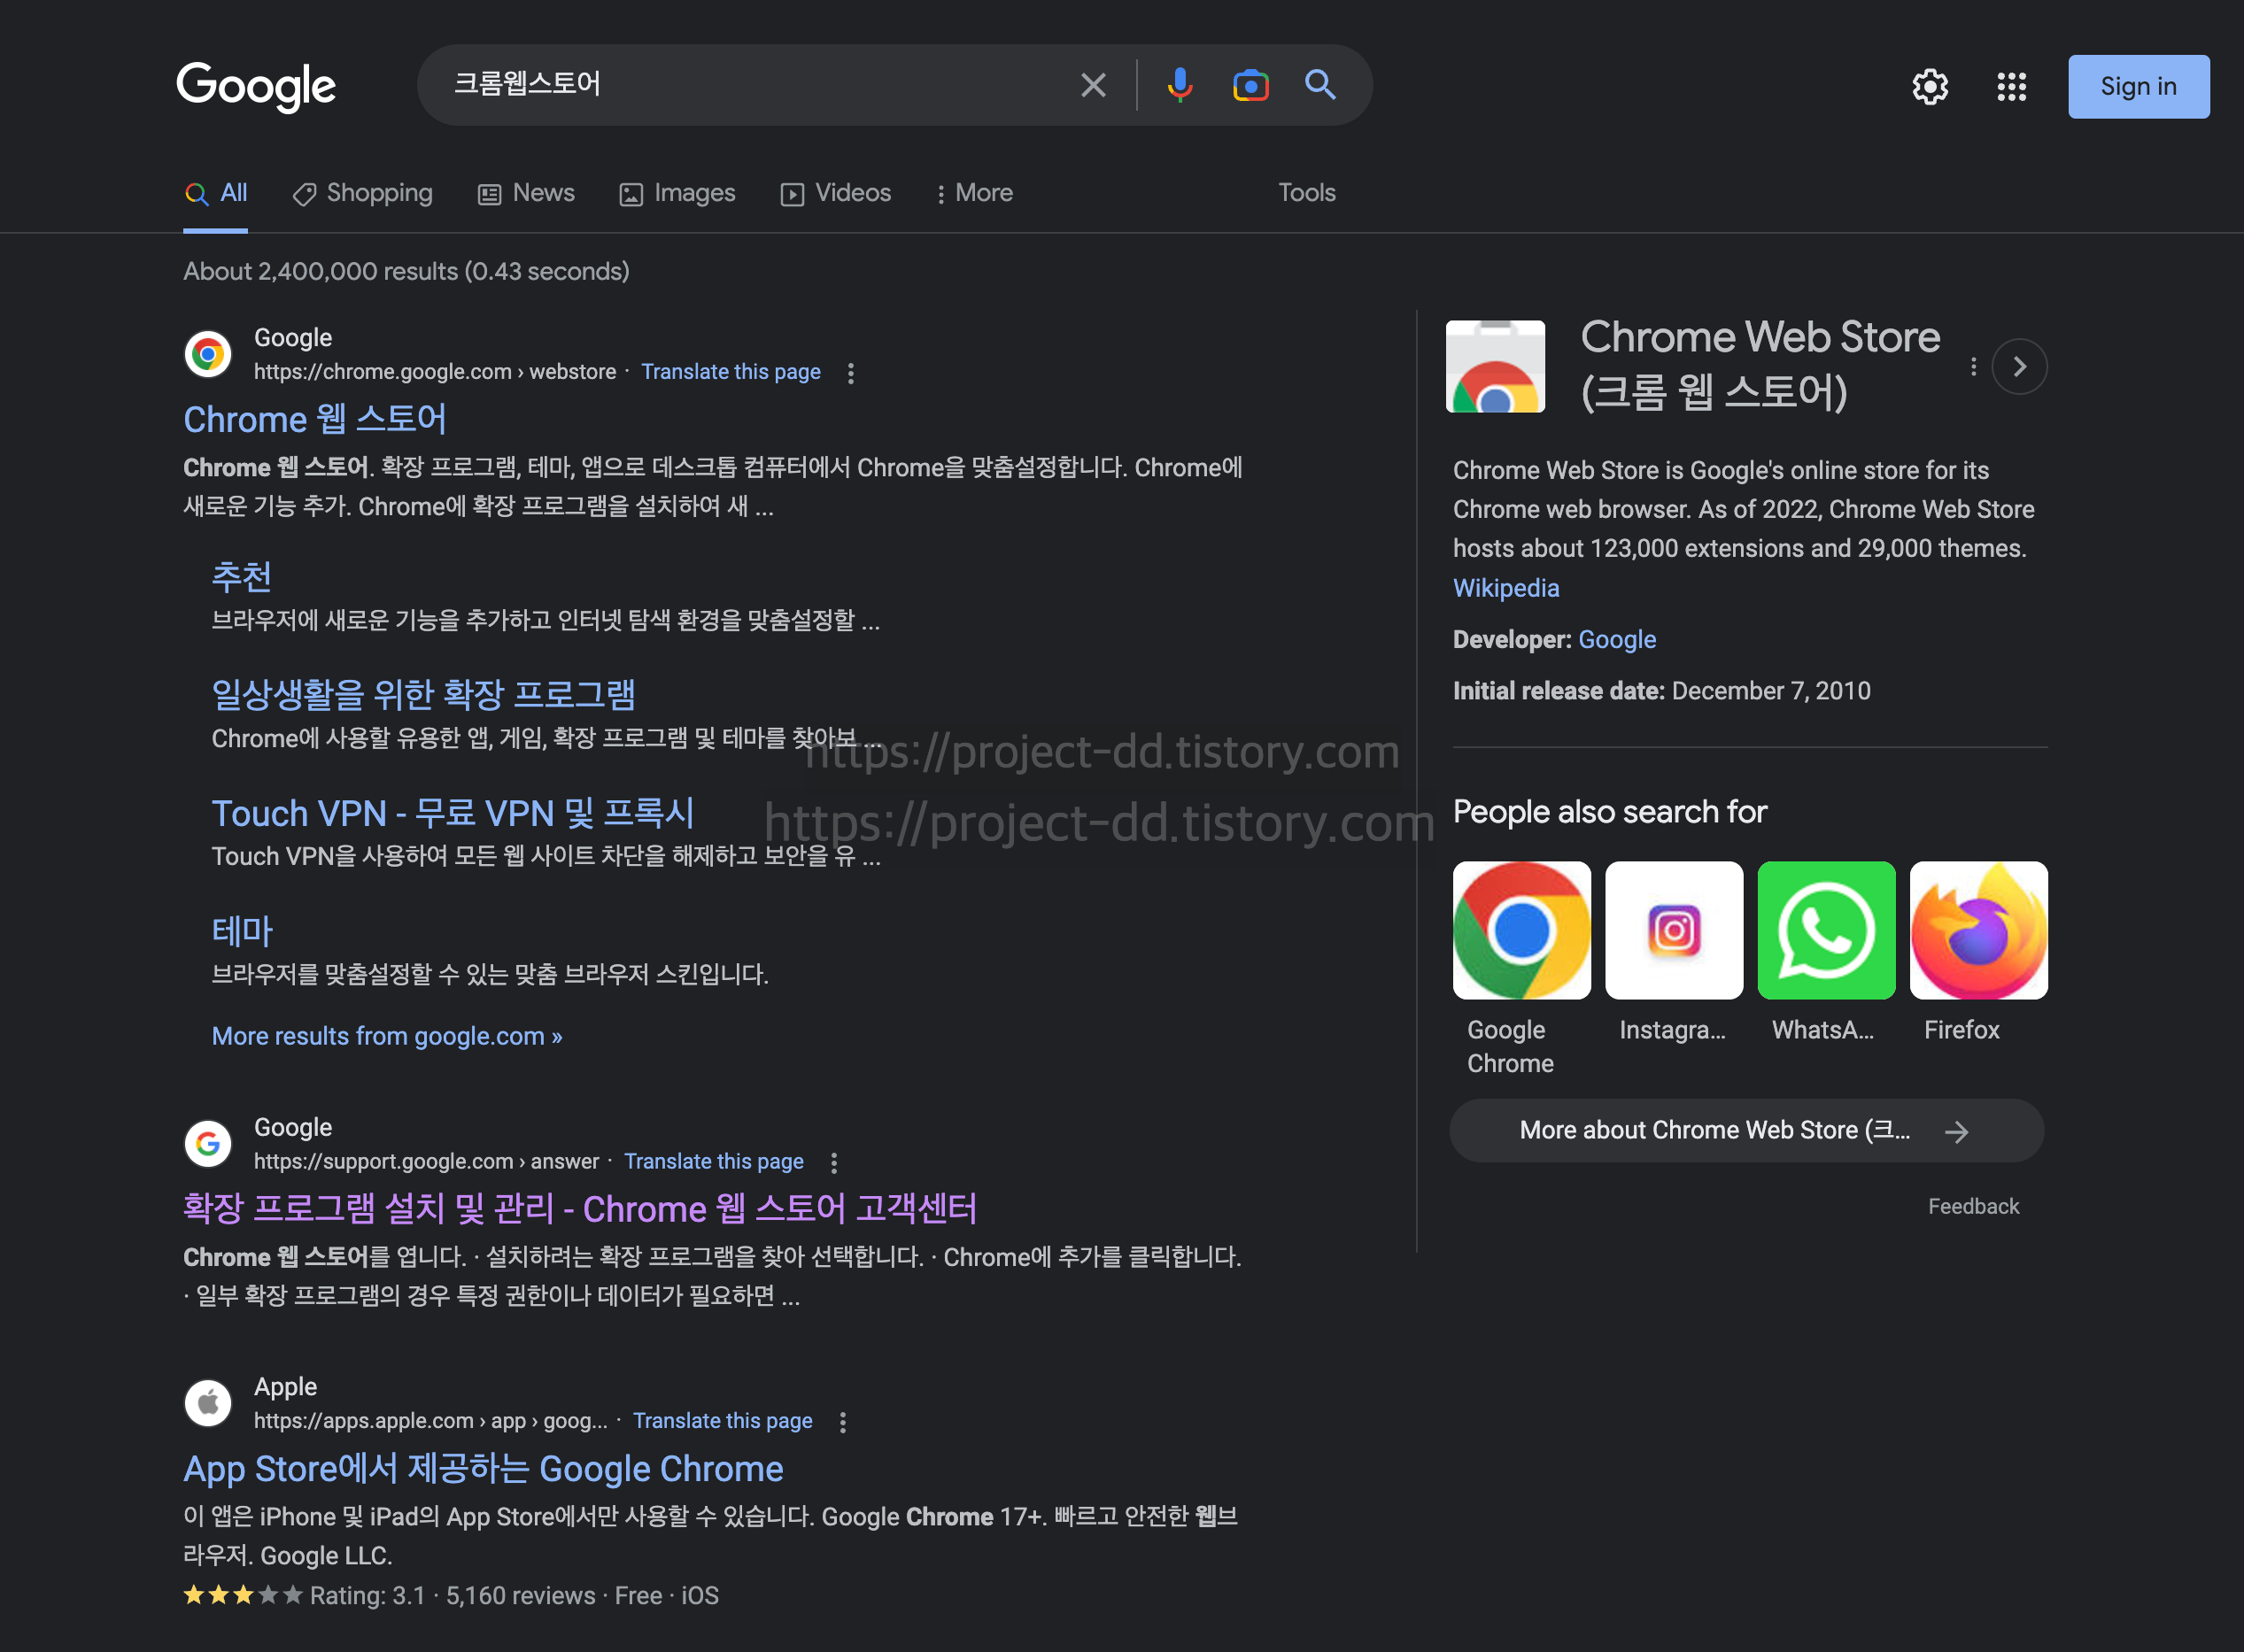Screen dimensions: 2244x1652
Task: Open Google Lens image search
Action: coord(1250,85)
